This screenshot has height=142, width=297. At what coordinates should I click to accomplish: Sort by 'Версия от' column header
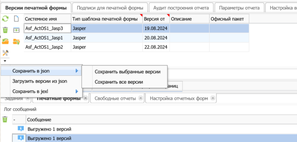pyautogui.click(x=154, y=19)
